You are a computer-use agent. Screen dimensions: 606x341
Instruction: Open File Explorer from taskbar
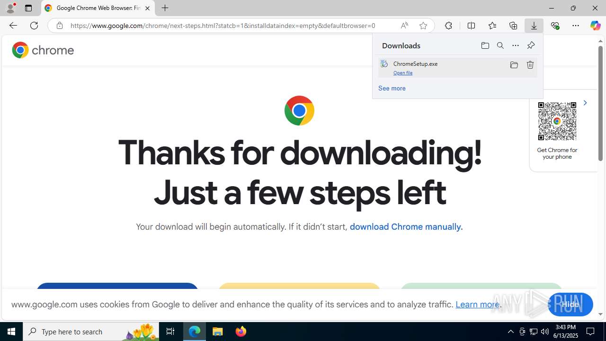point(218,332)
